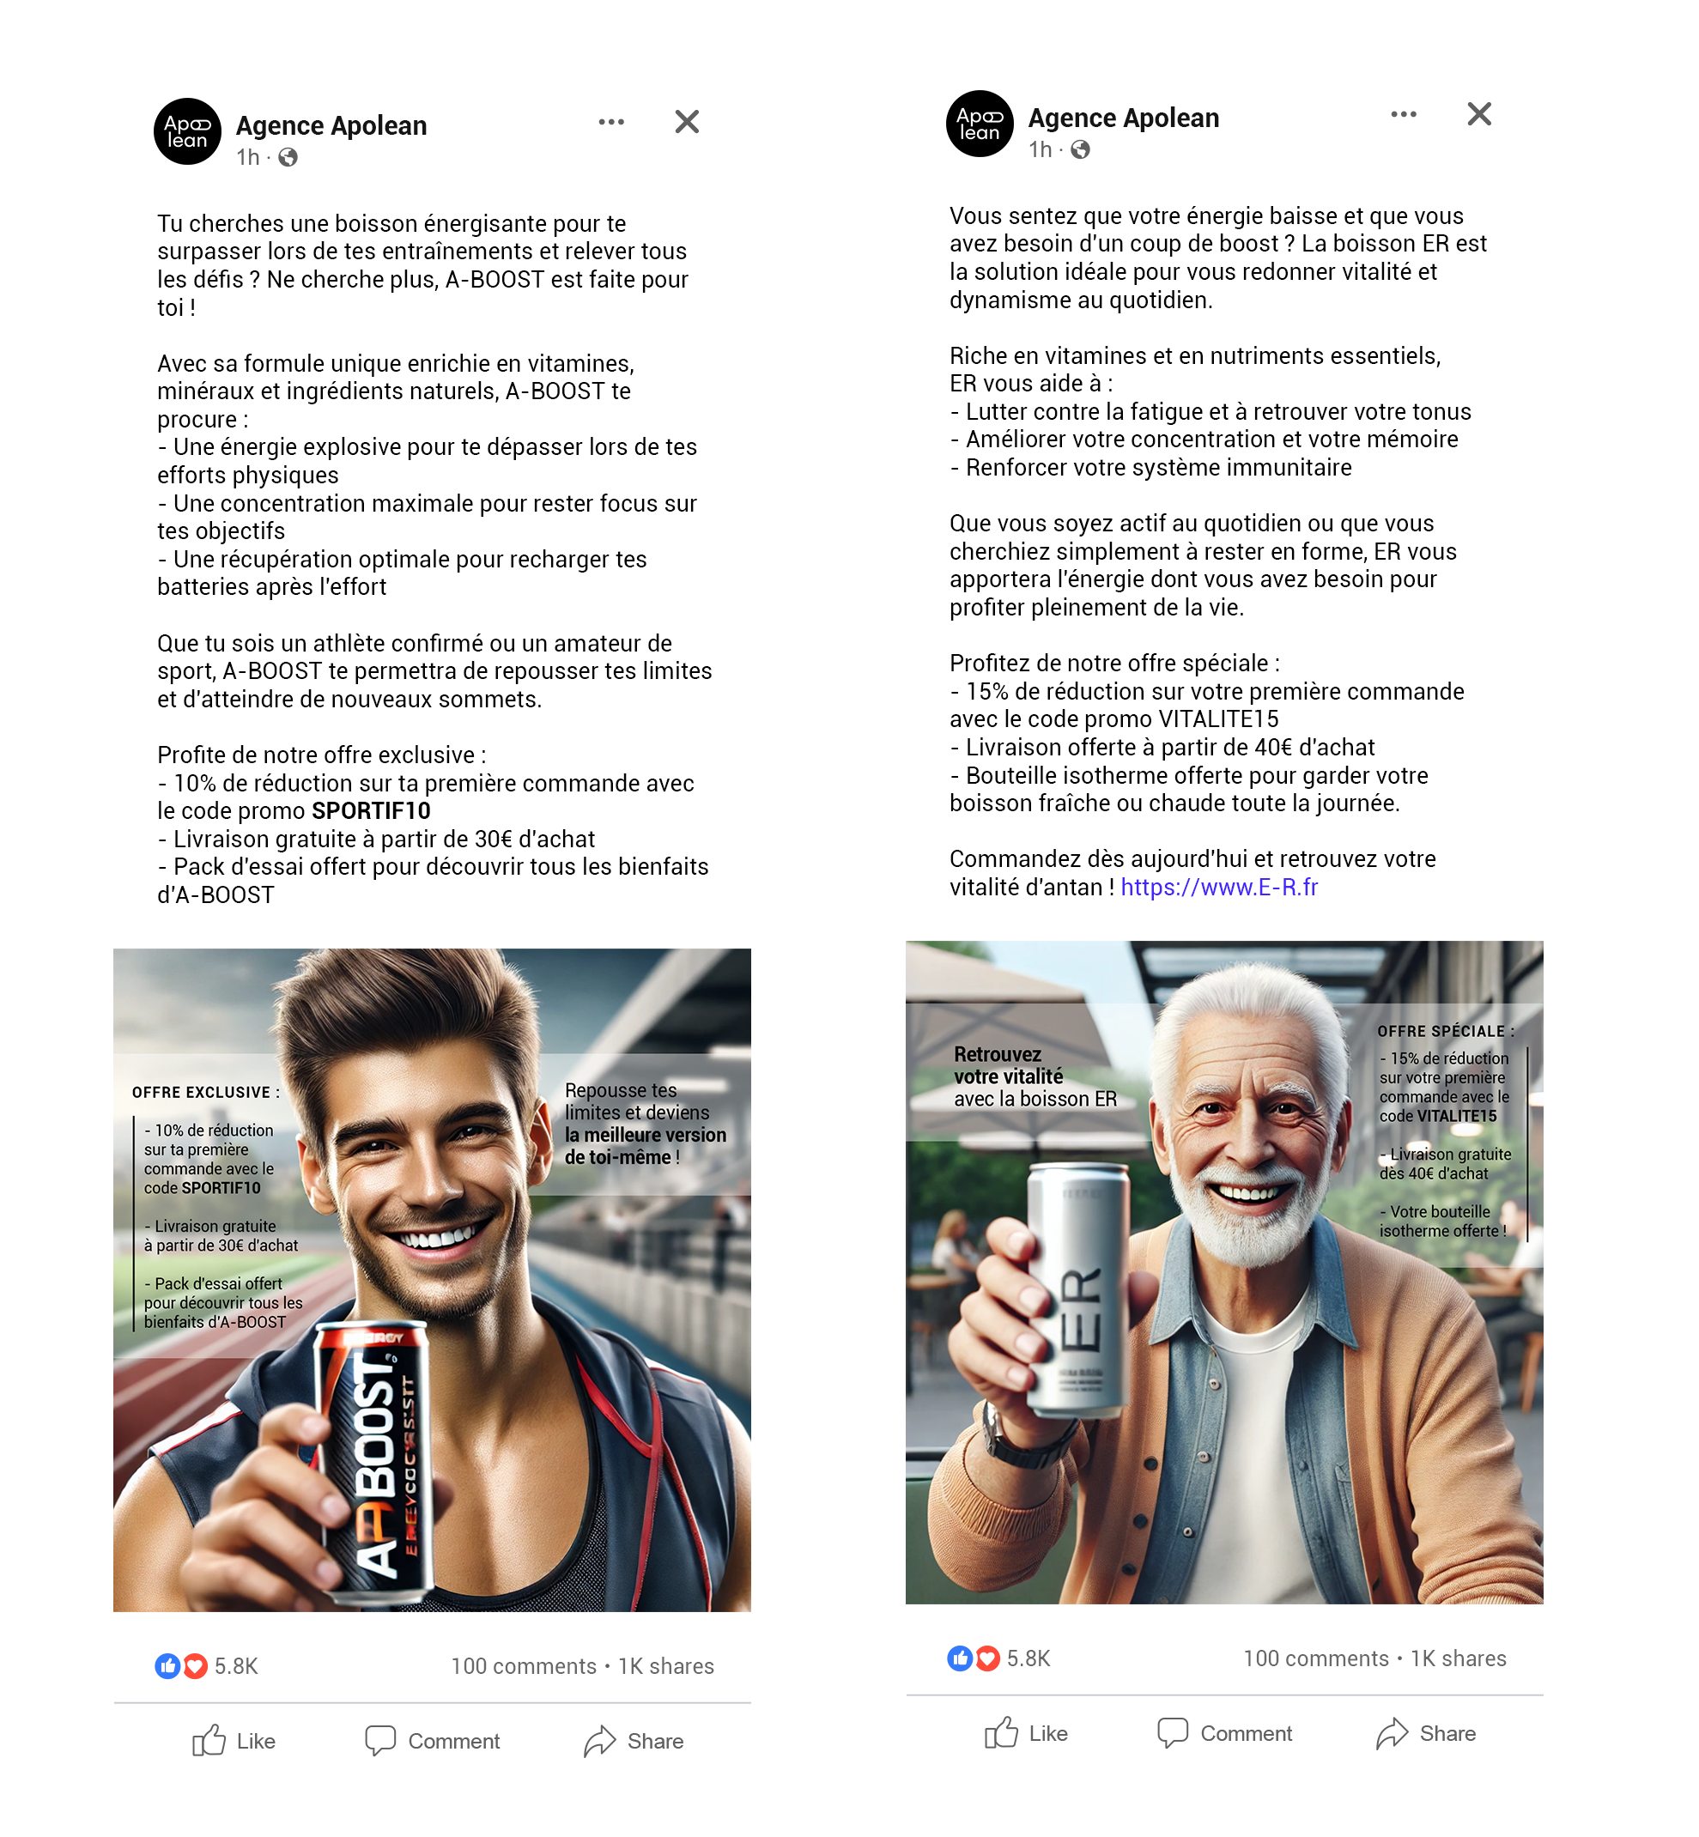The height and width of the screenshot is (1837, 1699).
Task: Open the ER senior man ad image
Action: (x=1224, y=1272)
